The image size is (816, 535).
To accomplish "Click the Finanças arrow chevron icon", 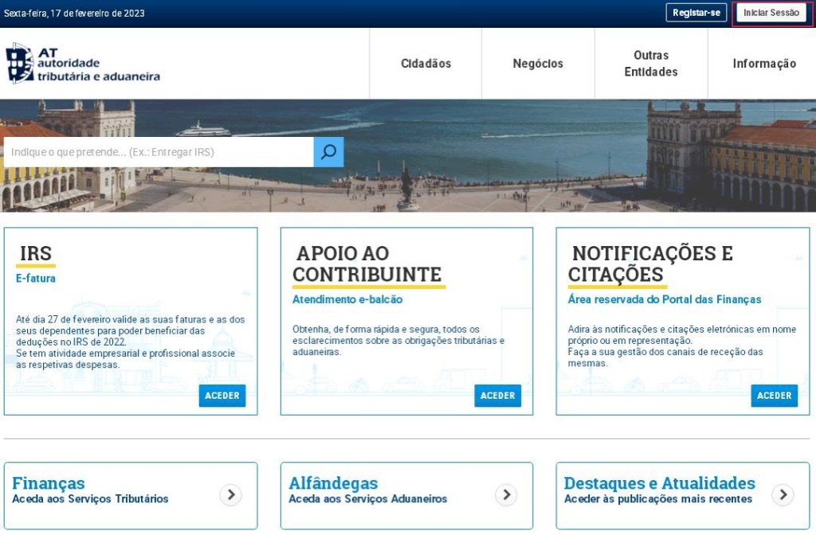I will point(230,495).
